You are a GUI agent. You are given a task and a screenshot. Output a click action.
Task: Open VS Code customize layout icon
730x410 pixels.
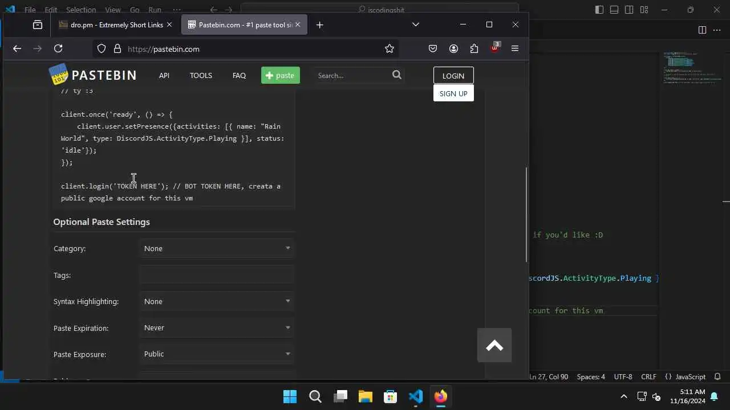point(644,10)
